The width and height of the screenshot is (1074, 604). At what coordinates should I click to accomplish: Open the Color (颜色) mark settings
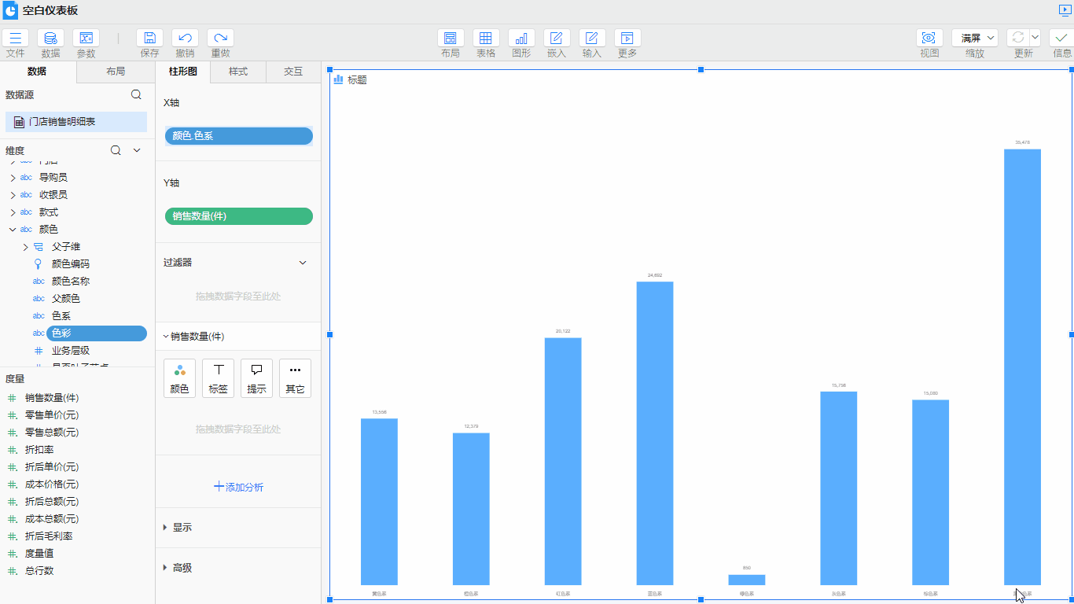pos(179,378)
